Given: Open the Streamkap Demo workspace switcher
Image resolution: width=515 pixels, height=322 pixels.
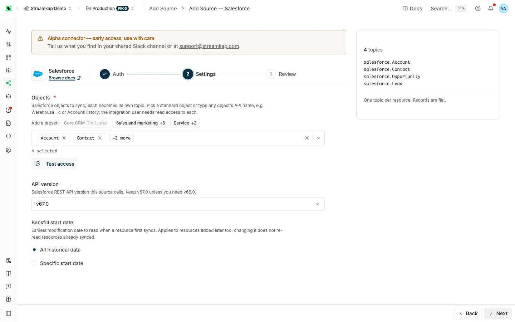Looking at the screenshot, I should click(48, 9).
